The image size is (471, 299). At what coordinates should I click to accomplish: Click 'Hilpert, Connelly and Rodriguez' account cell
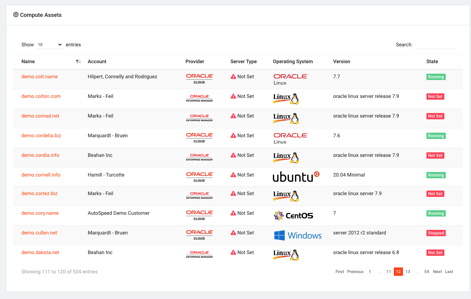click(122, 77)
